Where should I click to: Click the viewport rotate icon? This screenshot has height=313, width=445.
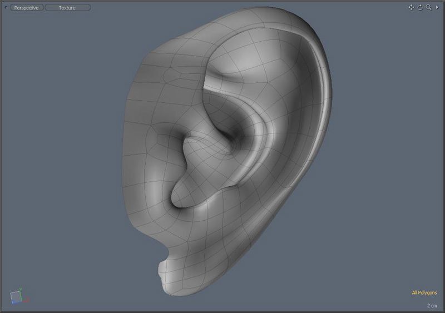[420, 7]
